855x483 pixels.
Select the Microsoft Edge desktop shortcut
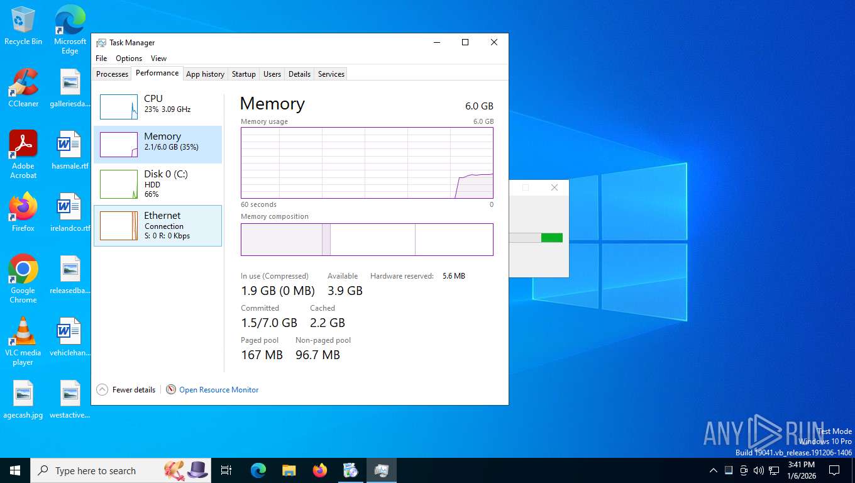(70, 30)
